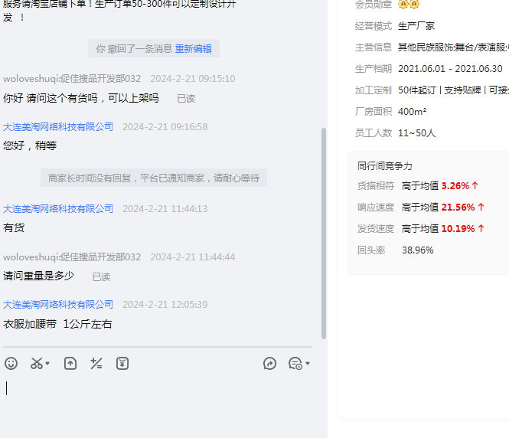
Task: Click sender name 大连美淘网络科技有限公司 at 12:05:39
Action: coord(58,305)
